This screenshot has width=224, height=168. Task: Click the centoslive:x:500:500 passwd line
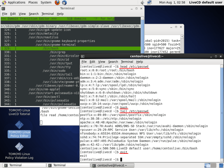[x=139, y=148]
